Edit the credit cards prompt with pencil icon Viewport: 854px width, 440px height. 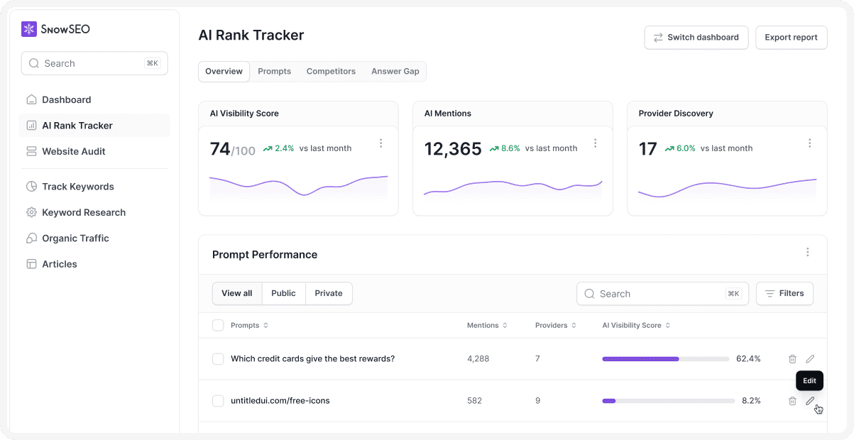(x=810, y=358)
